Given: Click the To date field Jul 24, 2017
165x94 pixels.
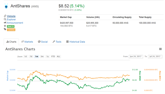Looking at the screenshot, I should point(155,56).
